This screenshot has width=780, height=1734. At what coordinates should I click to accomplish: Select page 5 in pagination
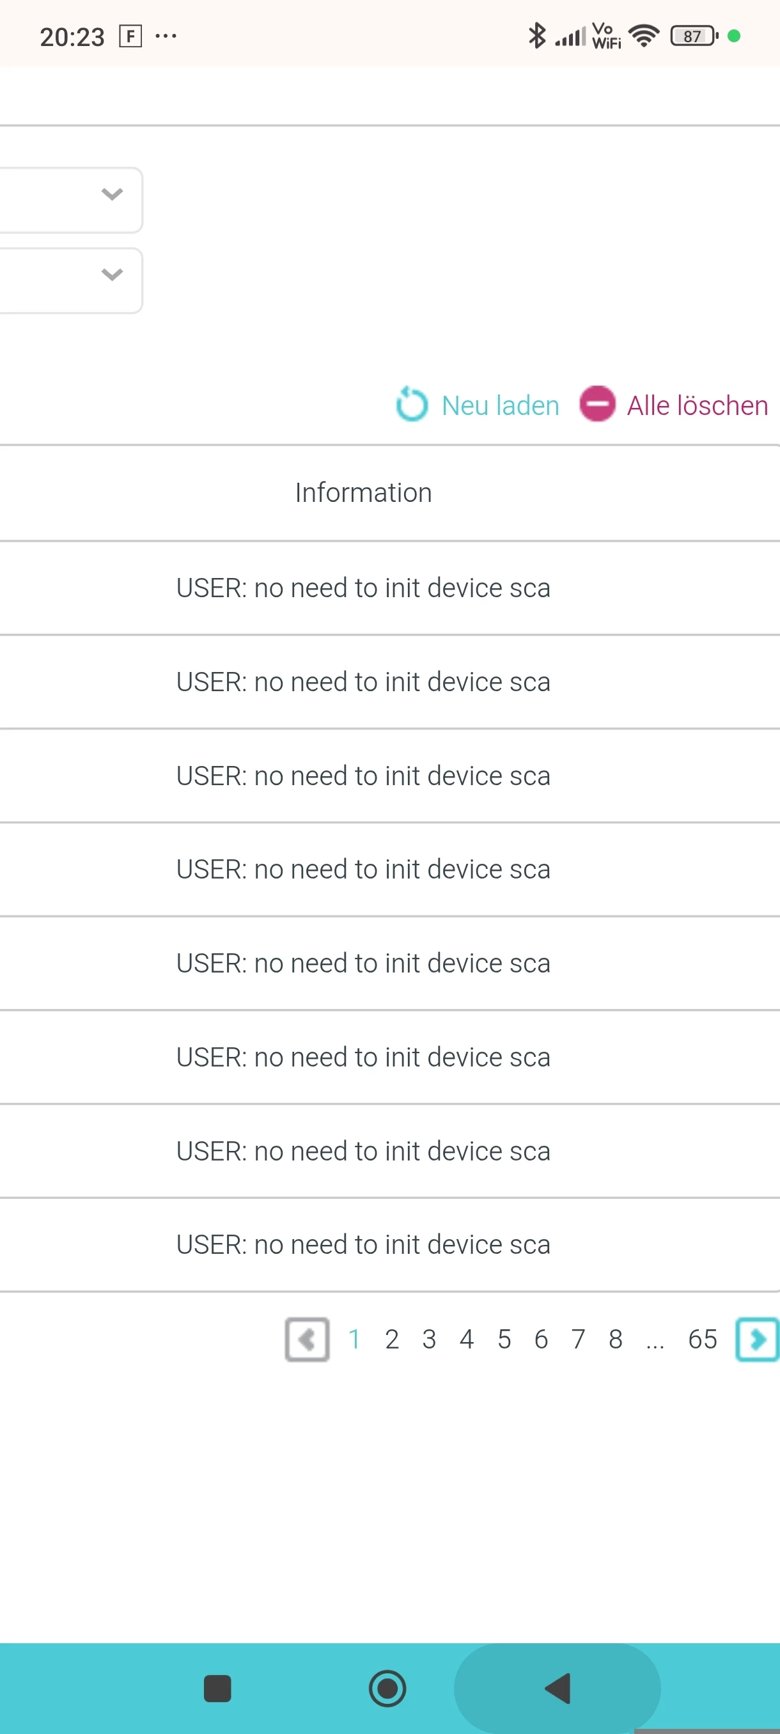click(504, 1340)
